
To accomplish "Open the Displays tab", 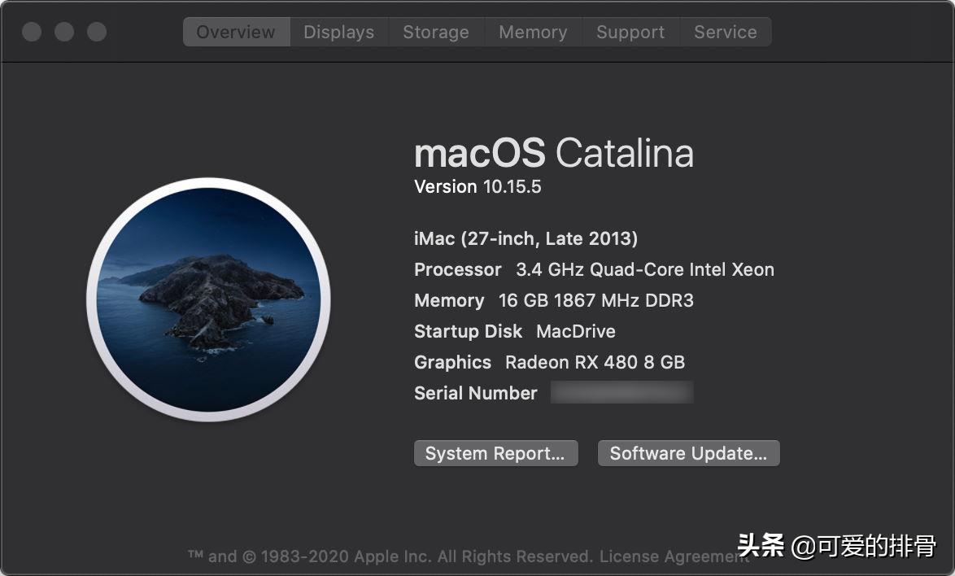I will 338,33.
